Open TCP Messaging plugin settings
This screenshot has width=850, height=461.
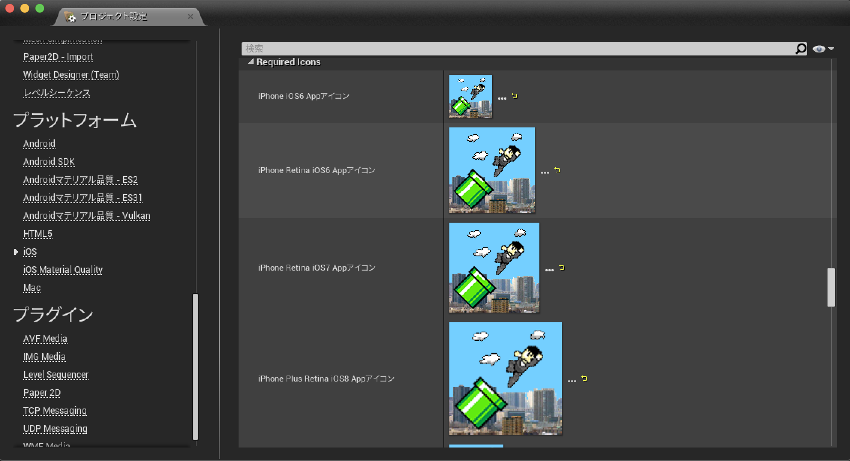point(55,411)
